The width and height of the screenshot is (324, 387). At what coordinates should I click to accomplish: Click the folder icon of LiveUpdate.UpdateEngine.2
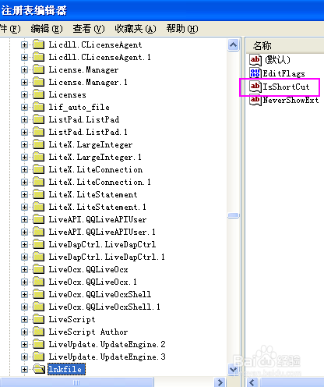(39, 344)
